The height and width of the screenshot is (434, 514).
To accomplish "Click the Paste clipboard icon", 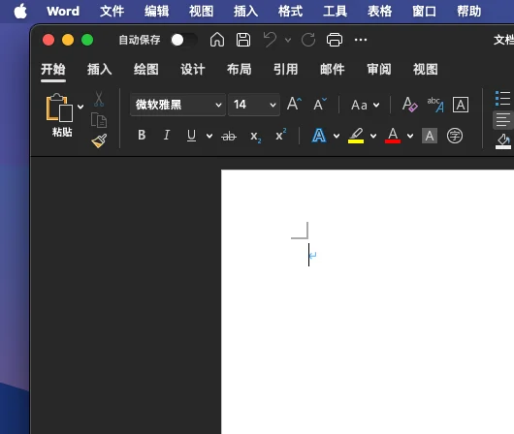I will pos(59,108).
